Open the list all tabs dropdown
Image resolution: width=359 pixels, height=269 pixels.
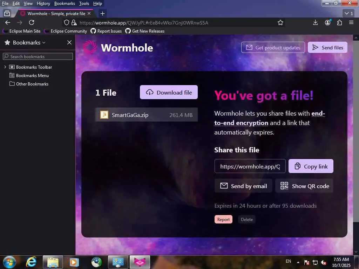[349, 14]
